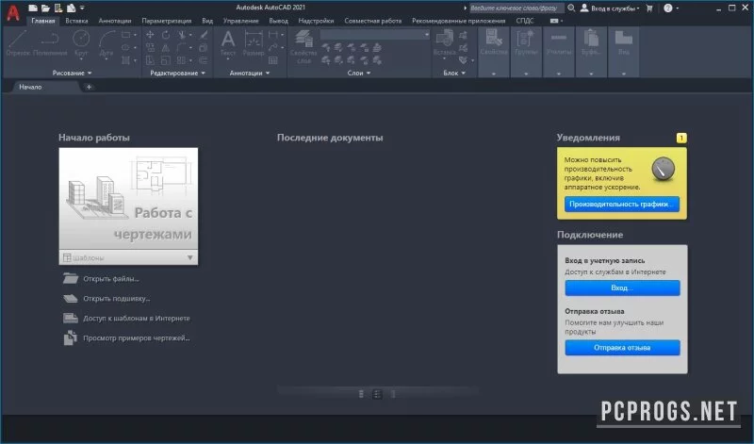The height and width of the screenshot is (444, 754).
Task: Open the Autodesk App Store cart icon
Action: click(649, 8)
